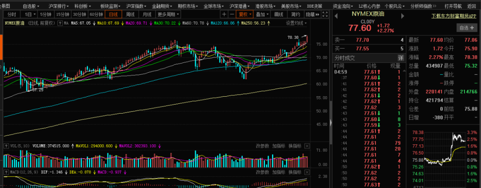This screenshot has height=188, width=481.
Task: Expand the 设置均线 dropdown
Action: 296,23
